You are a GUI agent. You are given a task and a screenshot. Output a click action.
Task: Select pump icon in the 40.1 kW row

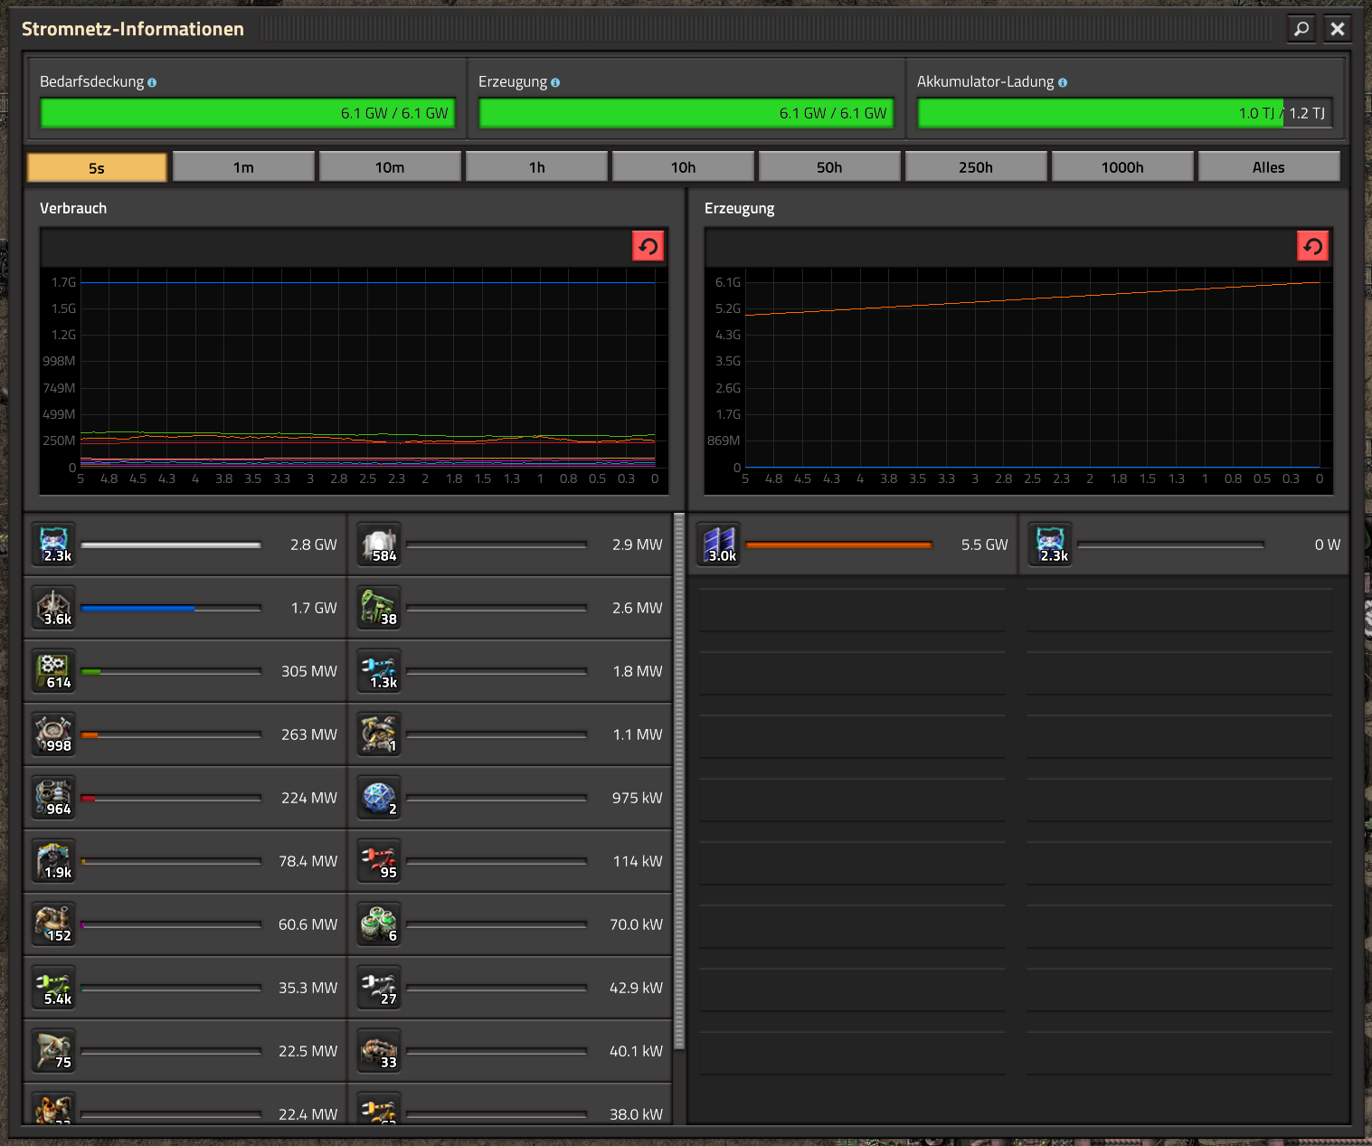click(380, 1051)
